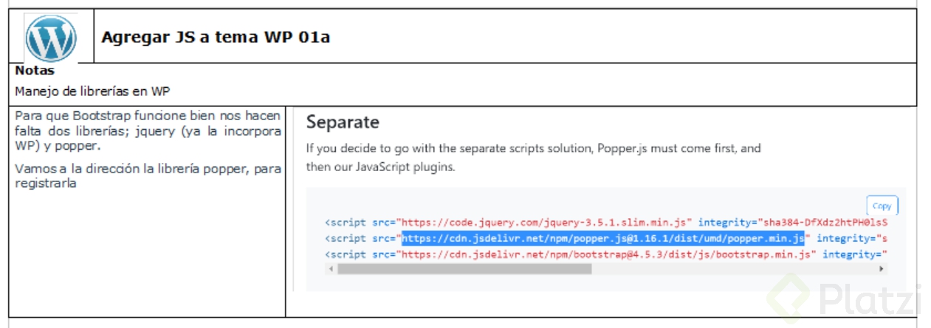The image size is (931, 328).
Task: Click the sentence about Popper.js coming first
Action: coord(533,157)
